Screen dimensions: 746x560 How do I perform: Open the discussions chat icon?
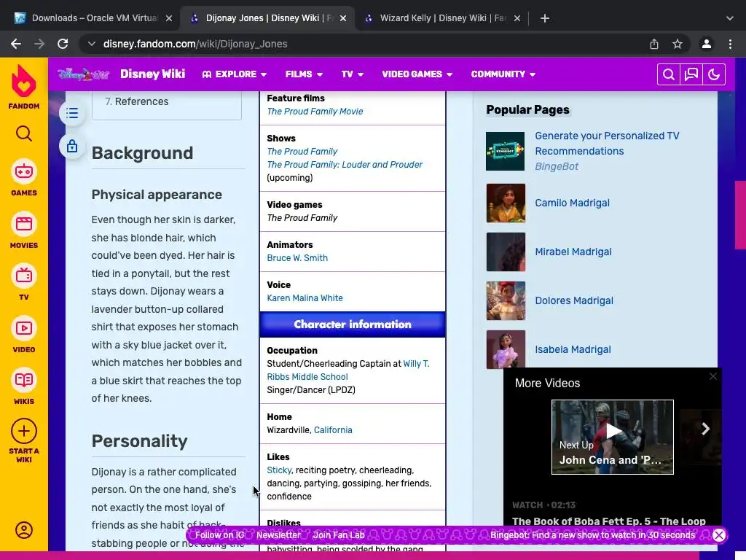pos(691,74)
